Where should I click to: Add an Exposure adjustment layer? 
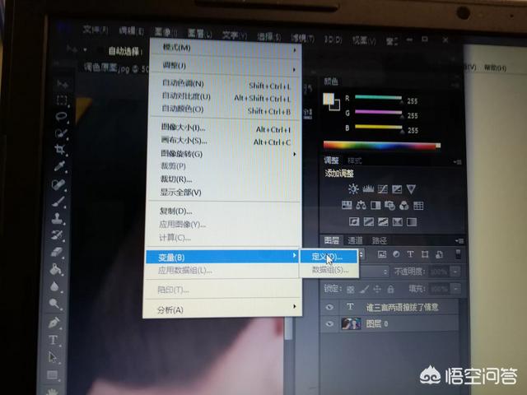click(x=397, y=189)
